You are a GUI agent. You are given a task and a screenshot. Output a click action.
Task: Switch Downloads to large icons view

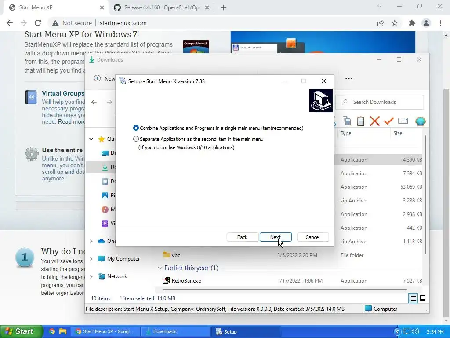[x=423, y=298]
